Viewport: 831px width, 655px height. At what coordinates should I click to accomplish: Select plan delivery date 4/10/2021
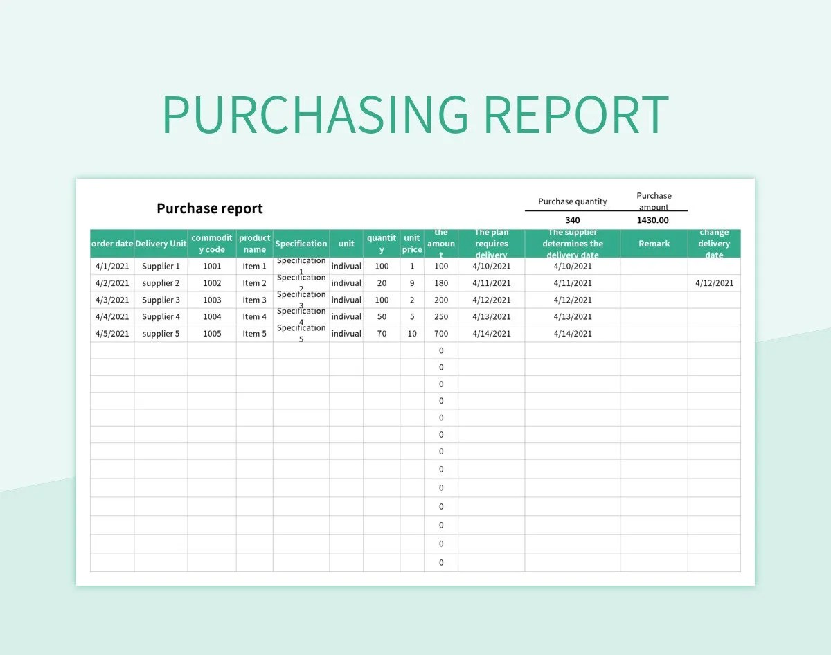click(492, 266)
